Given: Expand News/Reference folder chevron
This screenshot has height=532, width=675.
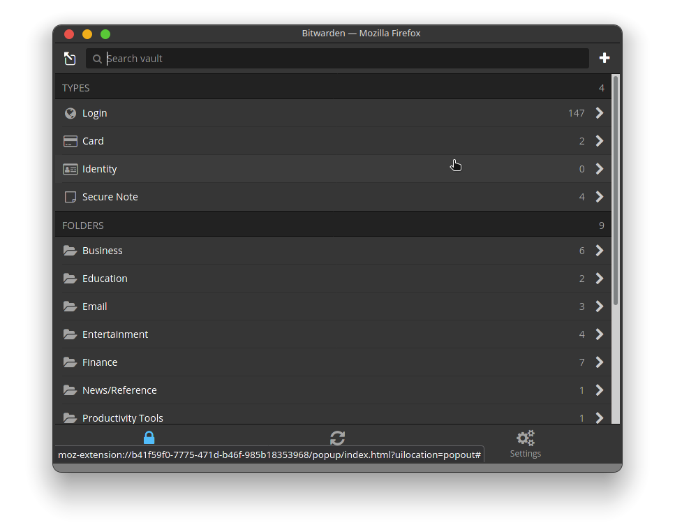Looking at the screenshot, I should (x=600, y=390).
